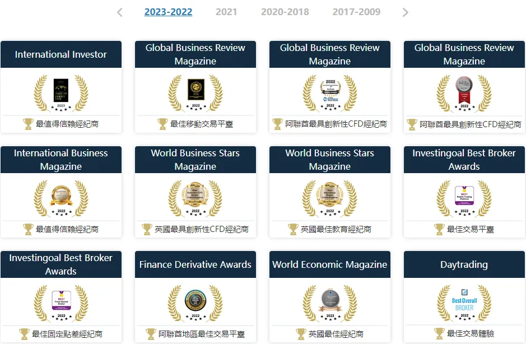
Task: Click Investingoal header above 最佳固定點差經紀商
Action: tap(61, 264)
